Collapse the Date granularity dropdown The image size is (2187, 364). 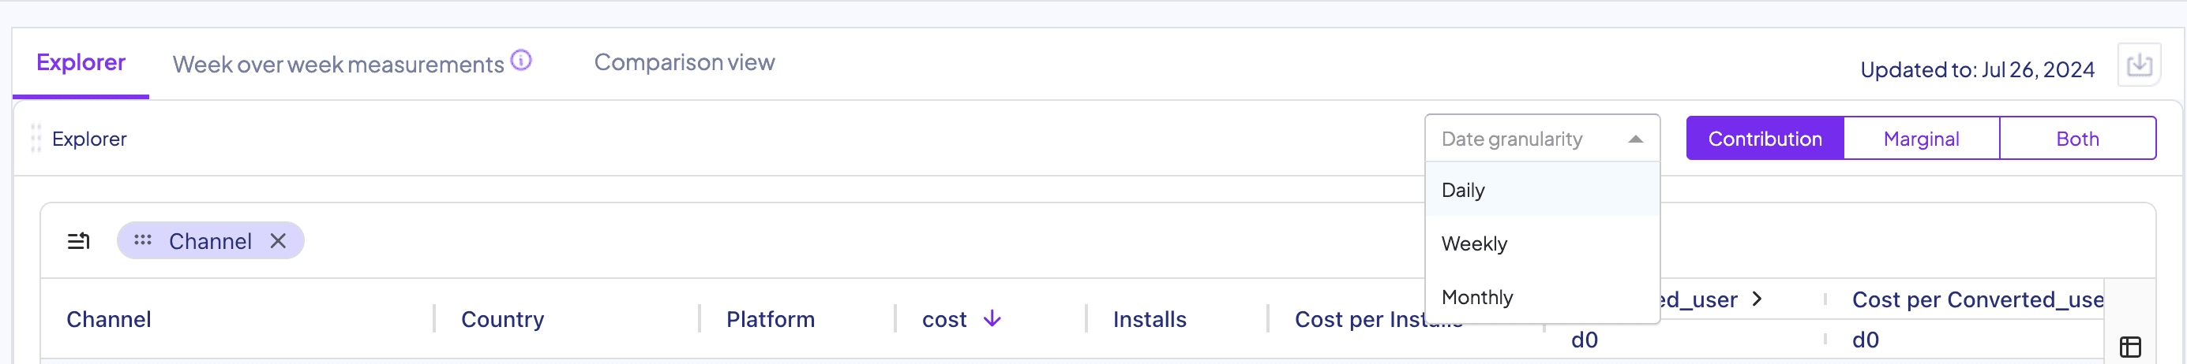click(x=1635, y=139)
